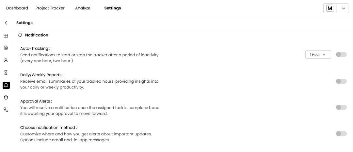Click the user profile sidebar icon
The image size is (353, 152).
pos(6,60)
